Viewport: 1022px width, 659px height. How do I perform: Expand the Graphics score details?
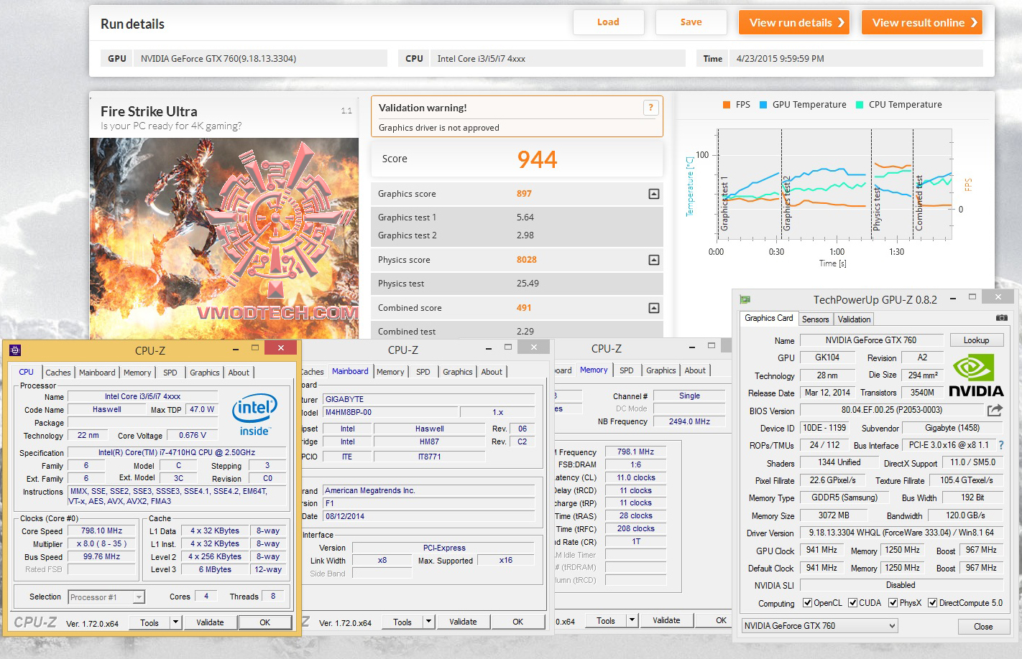[x=653, y=194]
